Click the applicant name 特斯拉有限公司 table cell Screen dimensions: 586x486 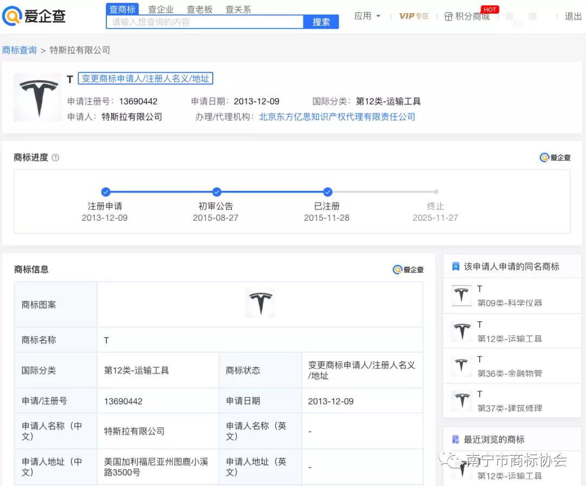click(158, 431)
